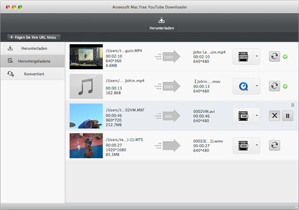Click the music note thumbnail of Johin.mp4

pyautogui.click(x=86, y=86)
